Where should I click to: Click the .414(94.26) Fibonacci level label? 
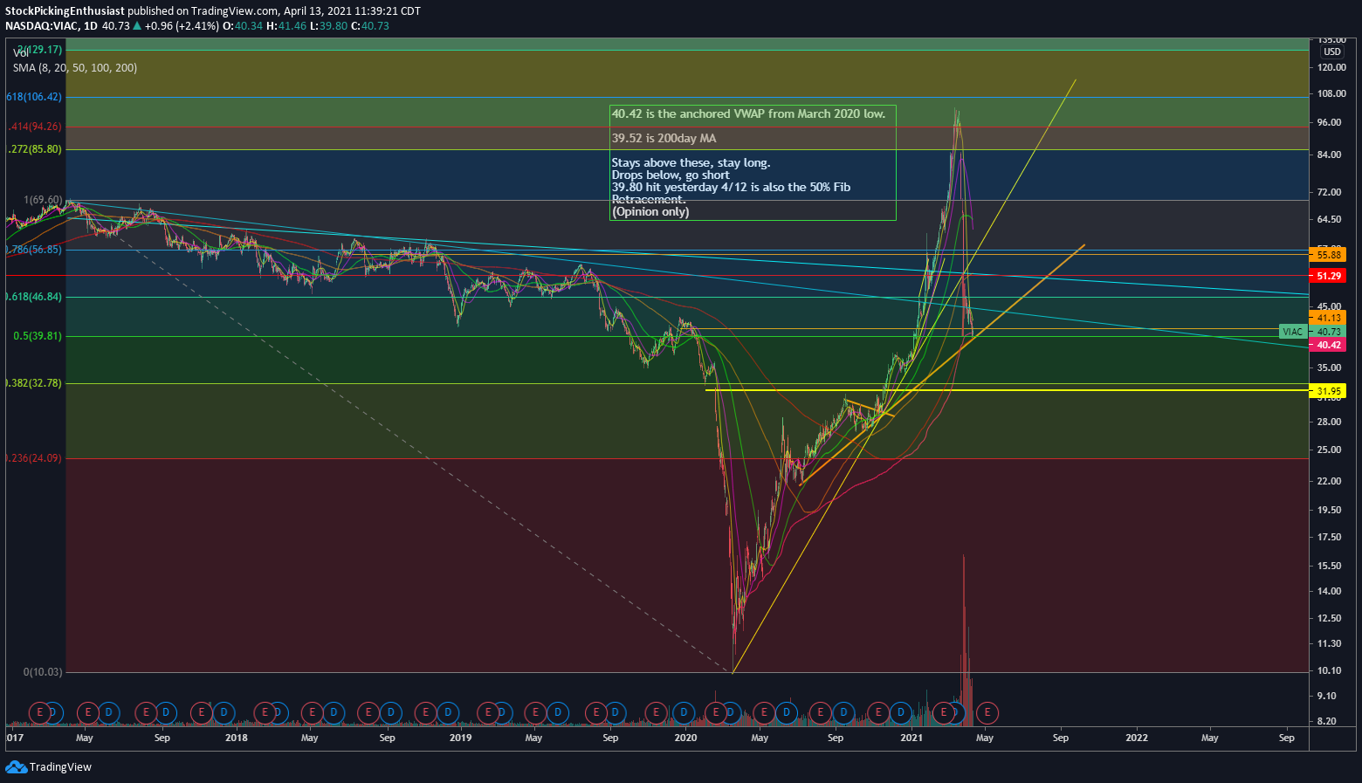pos(34,127)
